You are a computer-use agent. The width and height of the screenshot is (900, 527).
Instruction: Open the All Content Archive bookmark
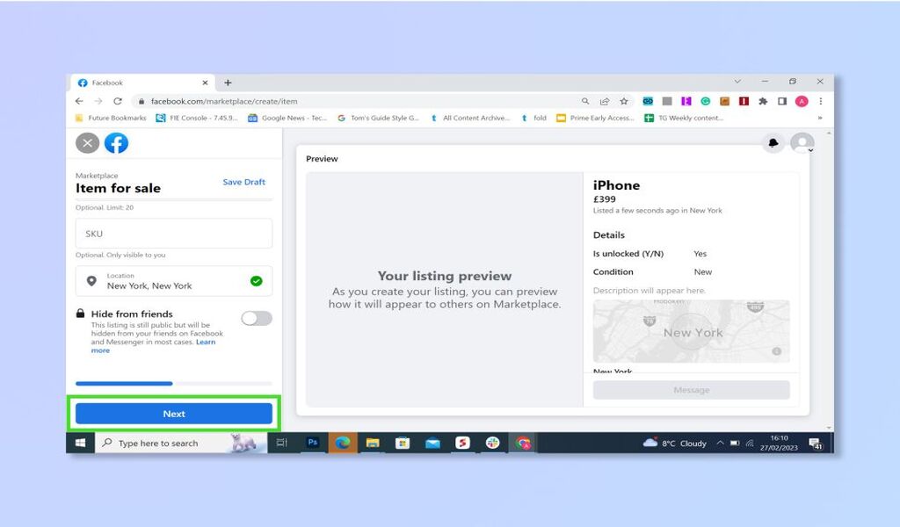[469, 118]
